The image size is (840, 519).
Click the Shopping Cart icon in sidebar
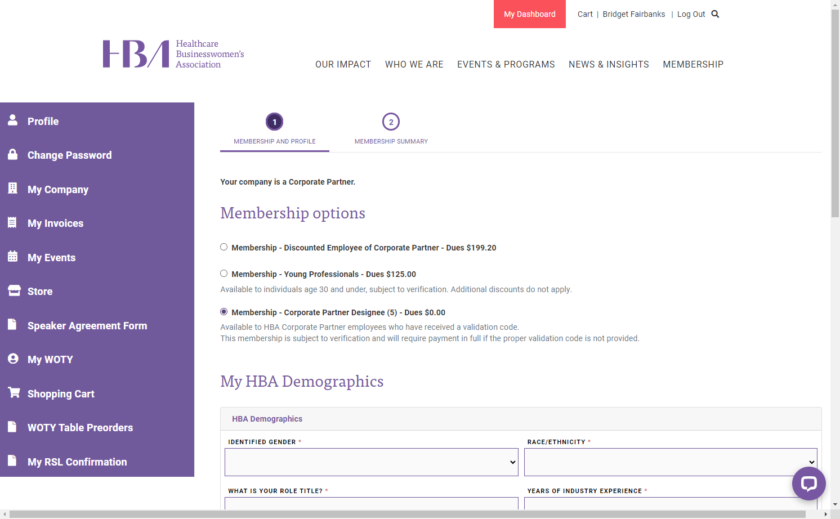(x=14, y=392)
